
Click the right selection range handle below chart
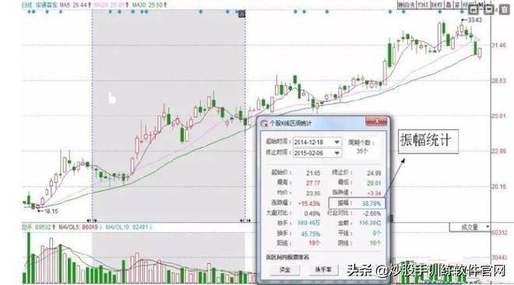click(x=245, y=221)
